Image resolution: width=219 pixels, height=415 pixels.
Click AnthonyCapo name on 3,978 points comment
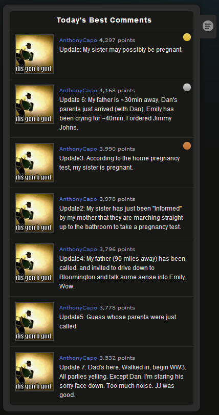pos(78,199)
